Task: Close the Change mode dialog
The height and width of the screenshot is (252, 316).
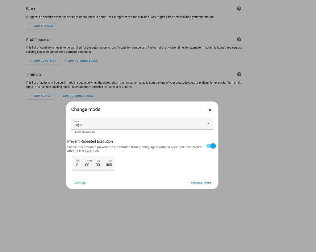Action: click(x=210, y=110)
